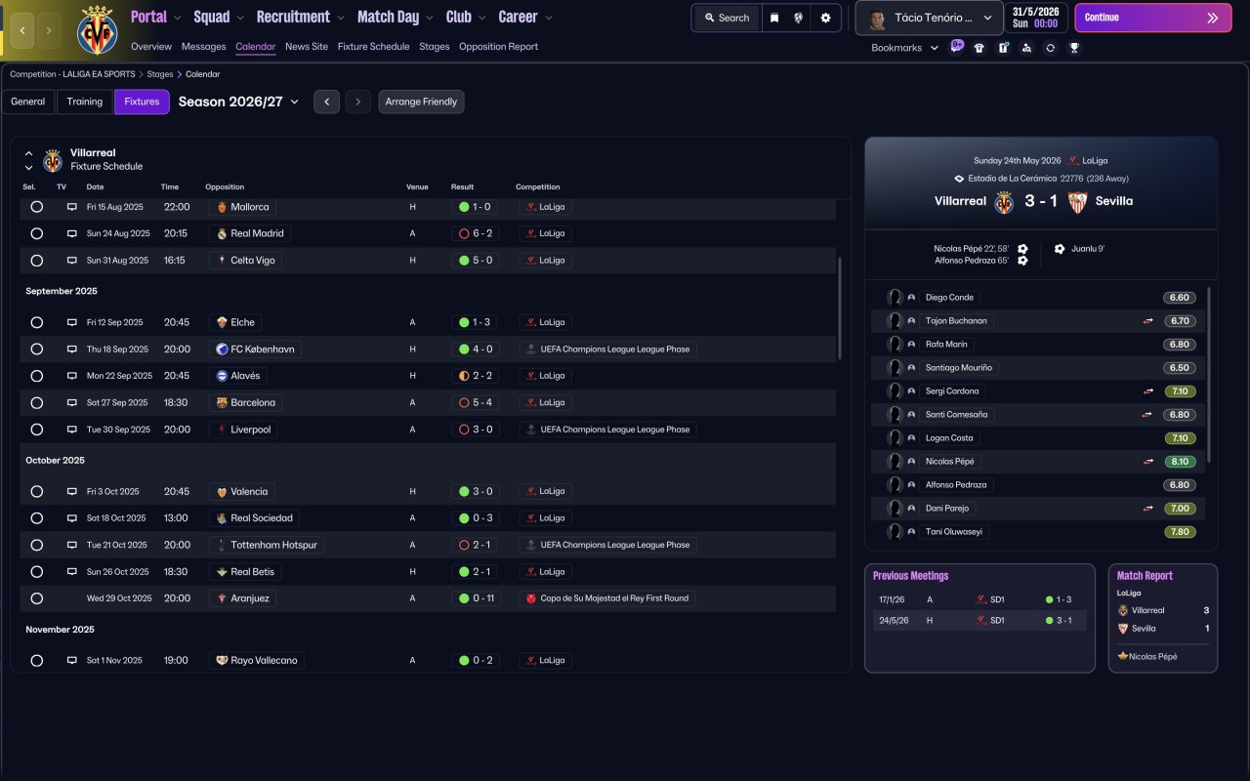Expand the Recruitment menu chevron
The height and width of the screenshot is (781, 1250).
click(x=340, y=18)
